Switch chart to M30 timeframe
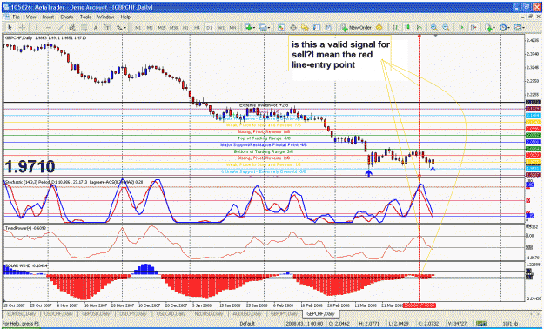The height and width of the screenshot is (329, 544). click(x=174, y=28)
